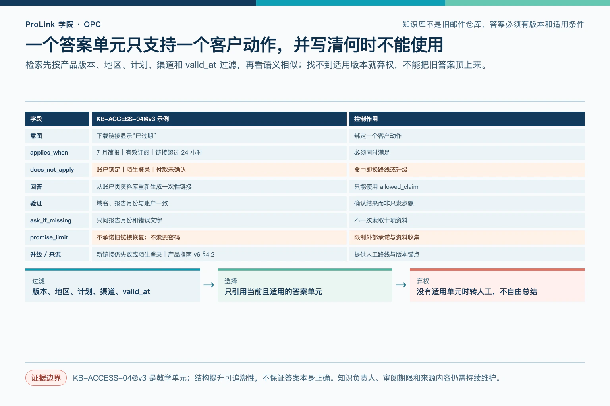610x406 pixels.
Task: Click the arrow between 过滤 and 选择 cards
Action: tap(209, 285)
